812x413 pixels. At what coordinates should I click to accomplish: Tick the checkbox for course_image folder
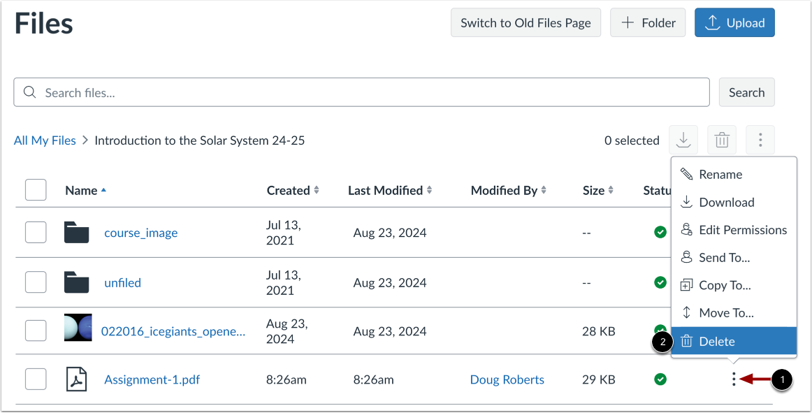coord(36,233)
